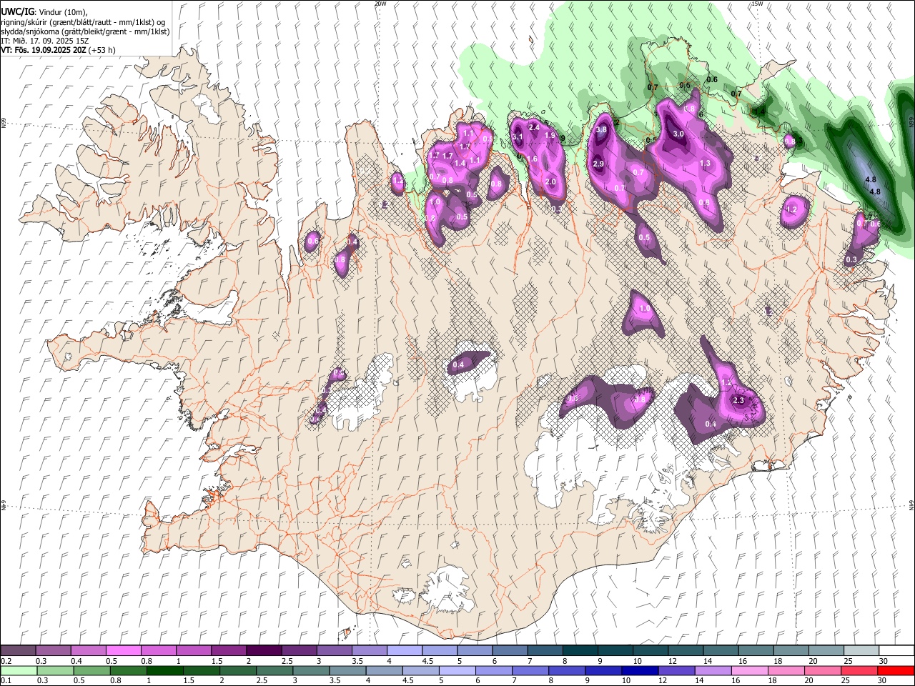Select the white 30 swatch in upper legend
The width and height of the screenshot is (915, 686).
[896, 651]
